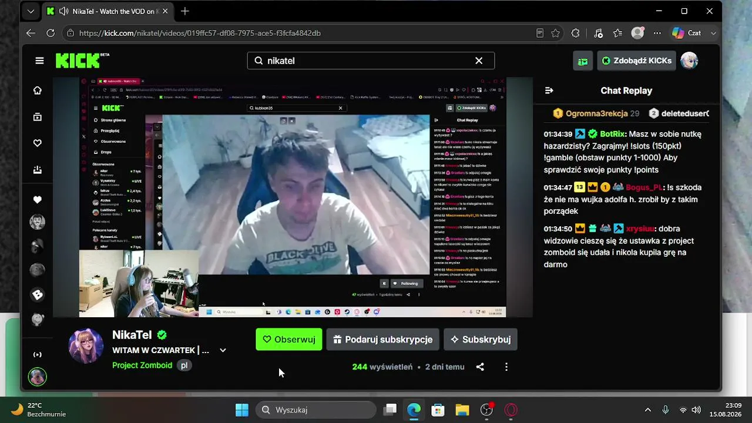Image resolution: width=752 pixels, height=423 pixels.
Task: Open xrysiuu username in chat replay
Action: click(x=640, y=229)
